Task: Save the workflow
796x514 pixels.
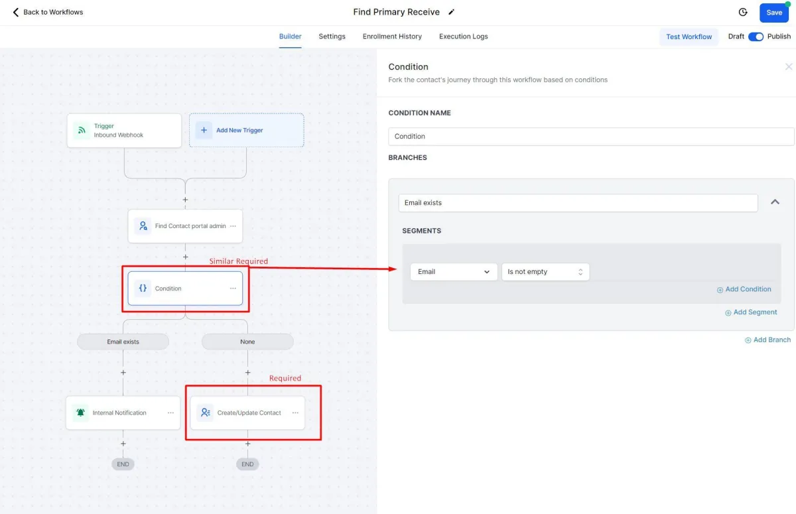Action: click(x=774, y=13)
